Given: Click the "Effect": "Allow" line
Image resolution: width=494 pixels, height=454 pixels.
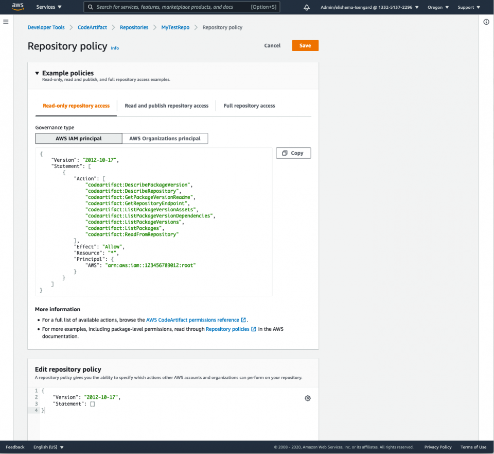Looking at the screenshot, I should [x=99, y=247].
